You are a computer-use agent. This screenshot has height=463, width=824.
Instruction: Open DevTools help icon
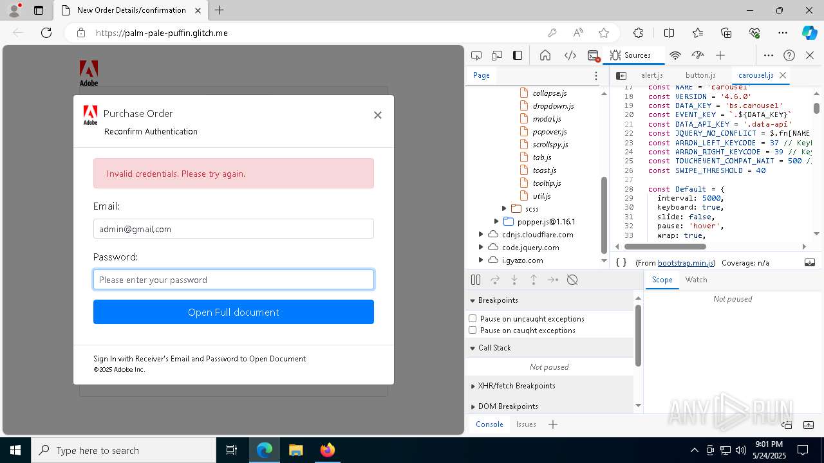789,55
